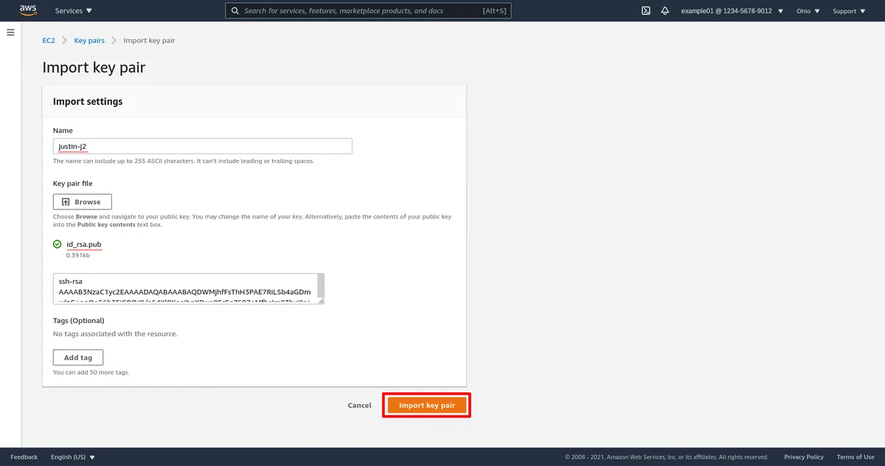Open the example01 account dropdown
Viewport: 885px width, 466px height.
[x=732, y=11]
